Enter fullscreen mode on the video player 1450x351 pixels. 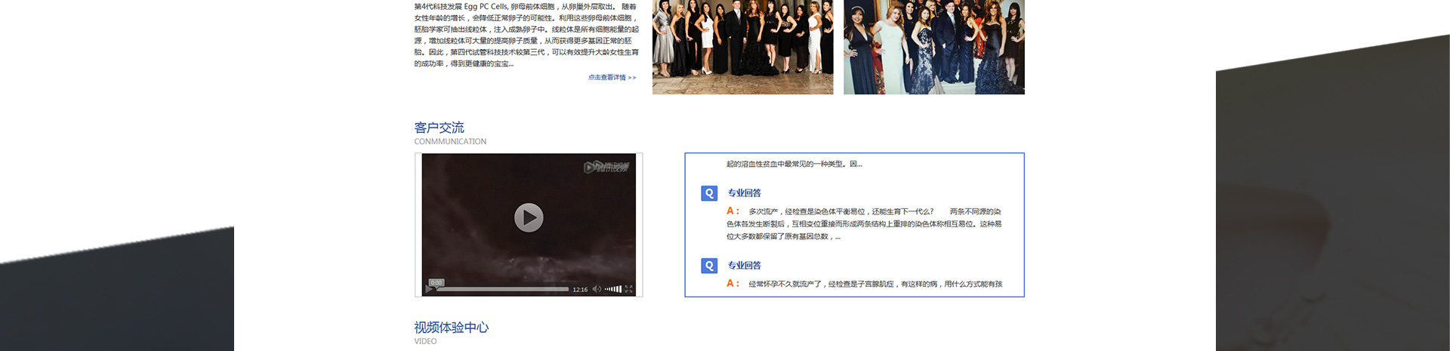[628, 289]
